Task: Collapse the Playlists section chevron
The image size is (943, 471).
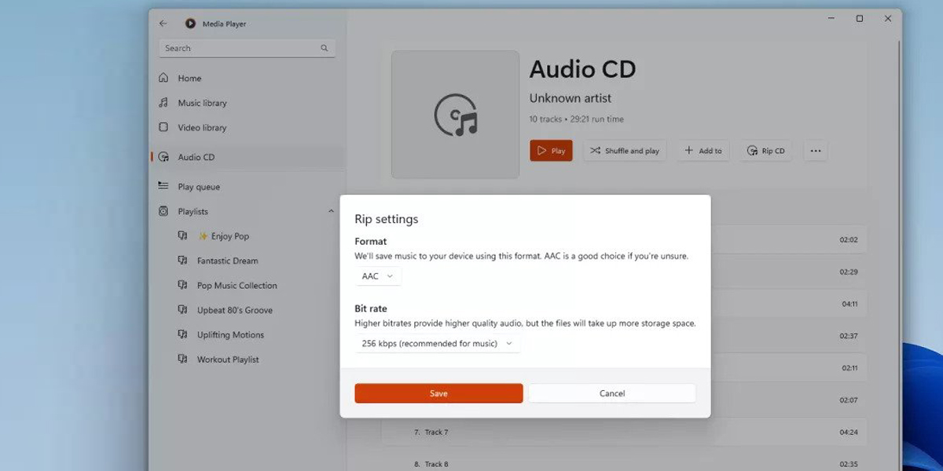Action: [331, 211]
